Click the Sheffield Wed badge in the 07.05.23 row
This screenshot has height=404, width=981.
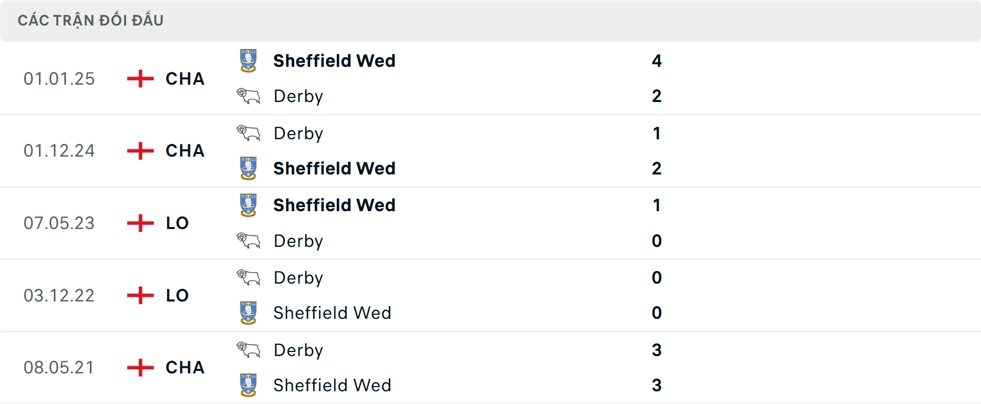tap(248, 205)
